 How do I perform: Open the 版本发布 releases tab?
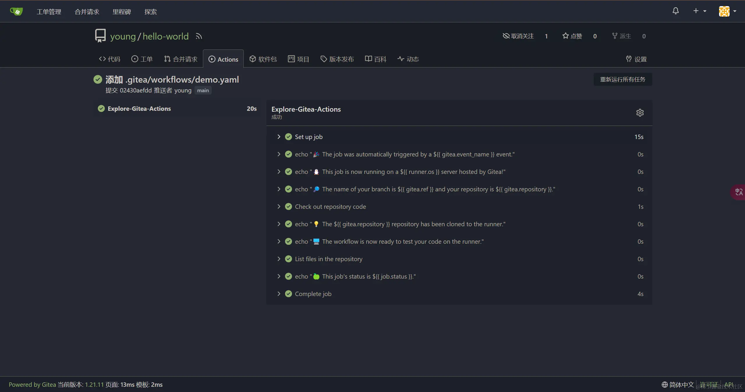337,59
